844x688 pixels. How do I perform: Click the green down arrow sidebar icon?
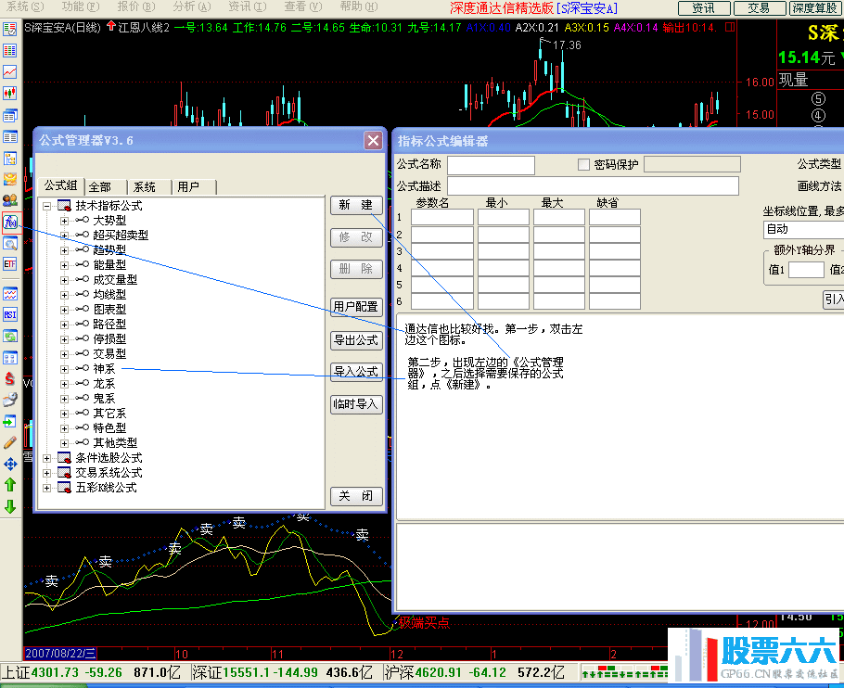10,506
